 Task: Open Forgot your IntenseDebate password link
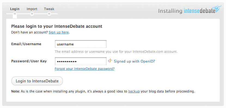(84, 69)
